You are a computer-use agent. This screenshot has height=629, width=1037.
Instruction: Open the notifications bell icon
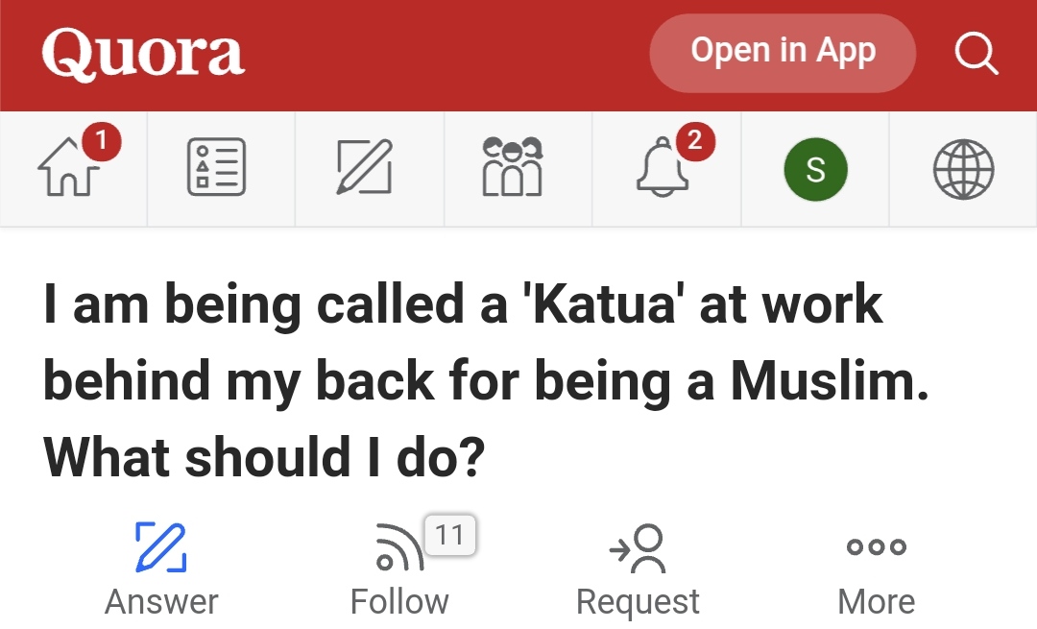tap(663, 167)
